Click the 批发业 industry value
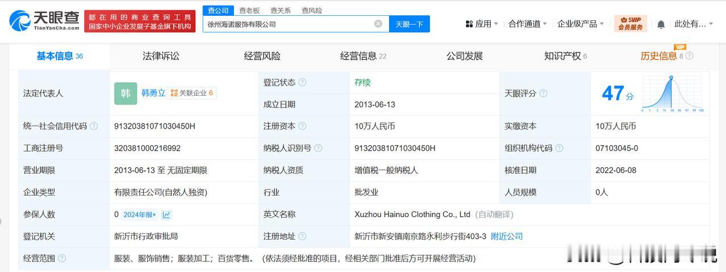Image resolution: width=726 pixels, height=272 pixels. [366, 192]
